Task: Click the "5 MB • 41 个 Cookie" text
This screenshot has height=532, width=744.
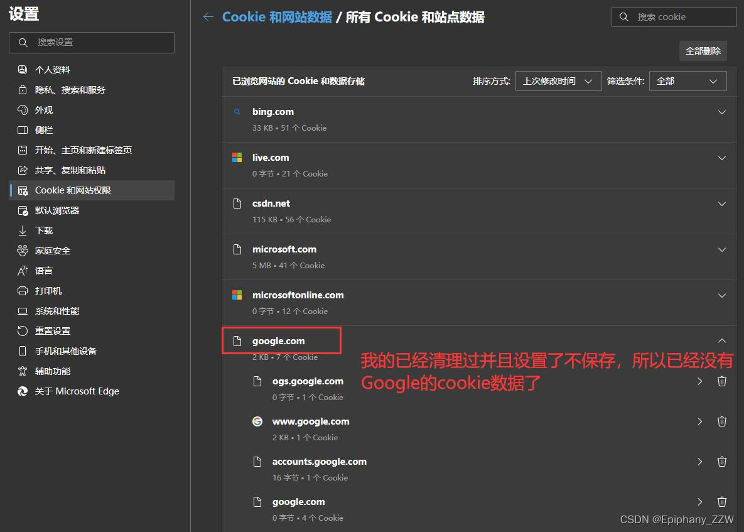Action: click(x=288, y=266)
